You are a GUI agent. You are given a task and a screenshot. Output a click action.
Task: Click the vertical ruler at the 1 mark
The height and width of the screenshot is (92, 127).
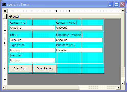tap(4, 43)
